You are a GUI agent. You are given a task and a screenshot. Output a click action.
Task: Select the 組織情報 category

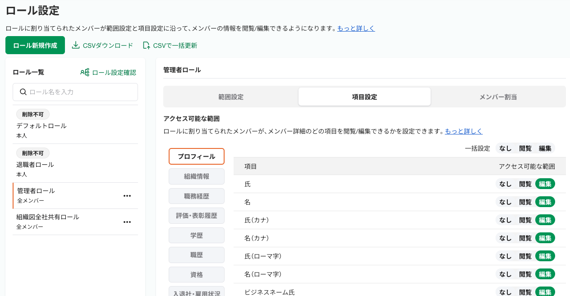pos(197,176)
